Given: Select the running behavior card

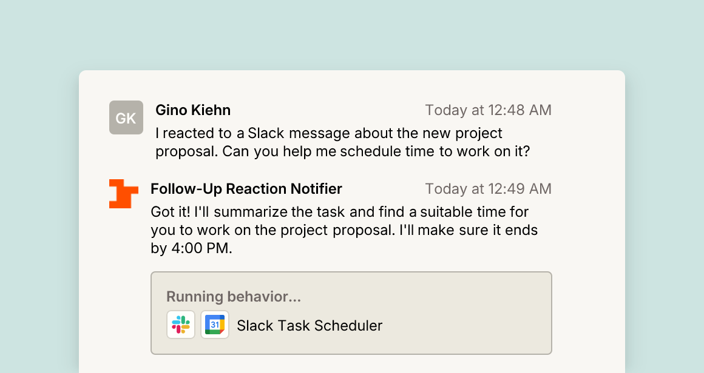Looking at the screenshot, I should click(x=351, y=313).
